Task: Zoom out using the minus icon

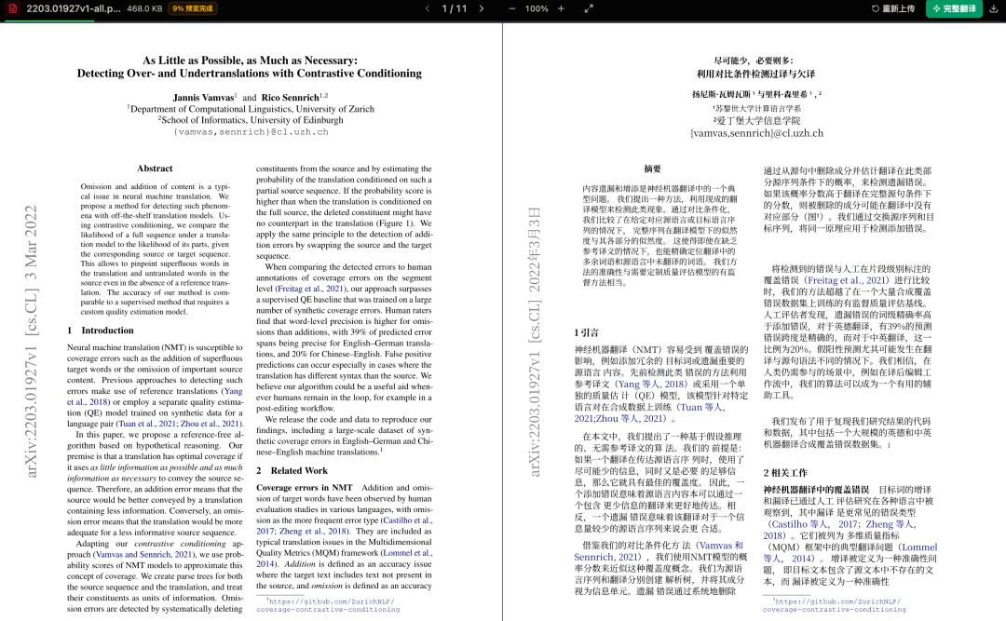Action: [x=512, y=8]
